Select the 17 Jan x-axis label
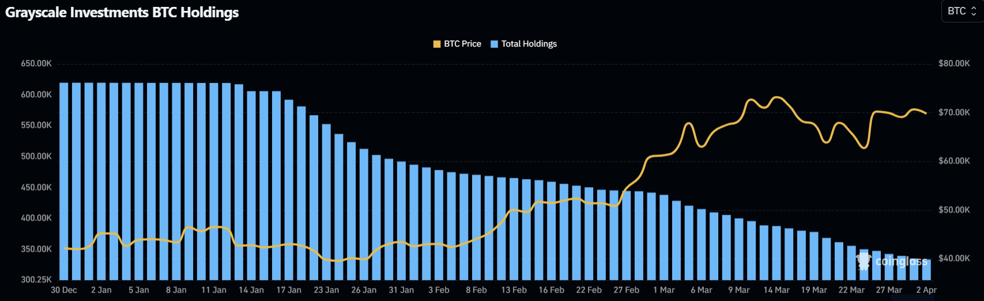 point(289,290)
